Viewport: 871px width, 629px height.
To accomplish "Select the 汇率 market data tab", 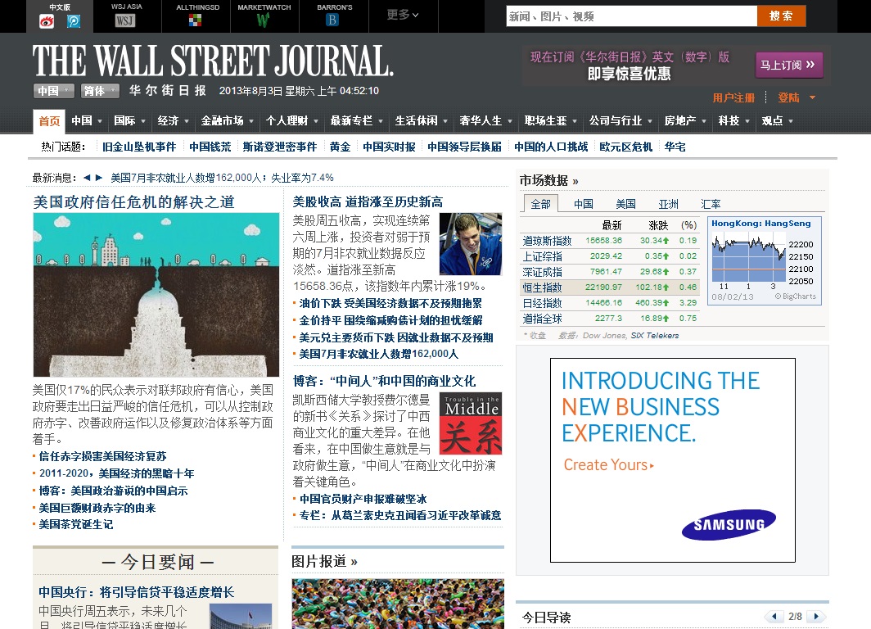I will (711, 204).
